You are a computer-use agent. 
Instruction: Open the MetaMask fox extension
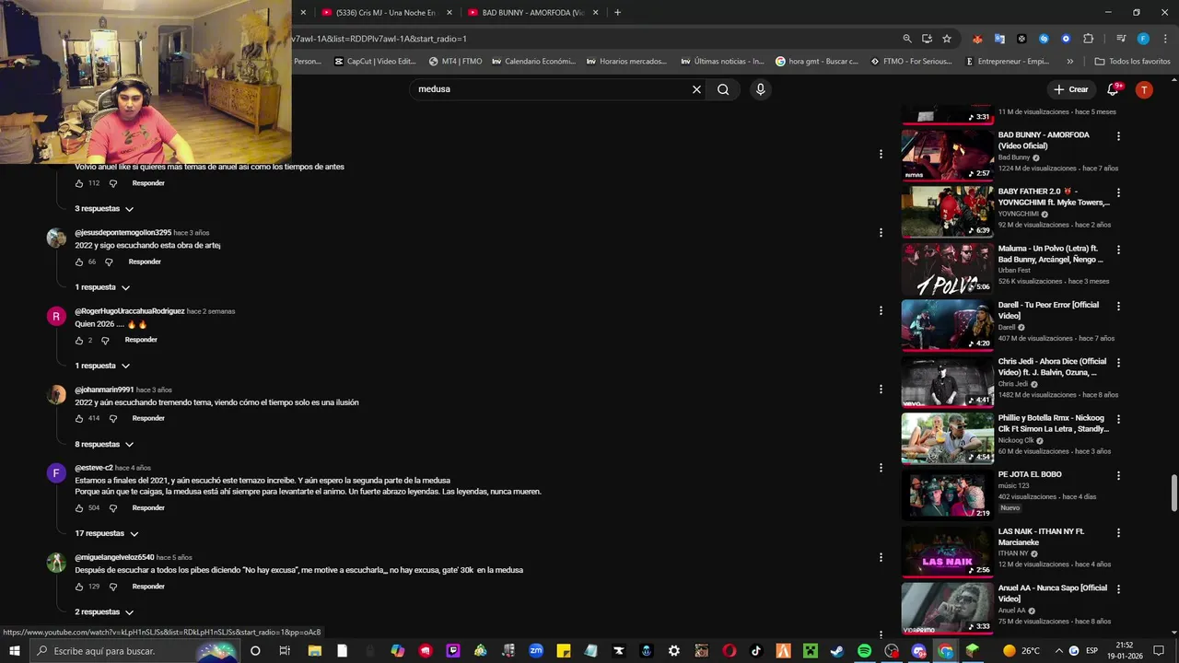tap(977, 39)
